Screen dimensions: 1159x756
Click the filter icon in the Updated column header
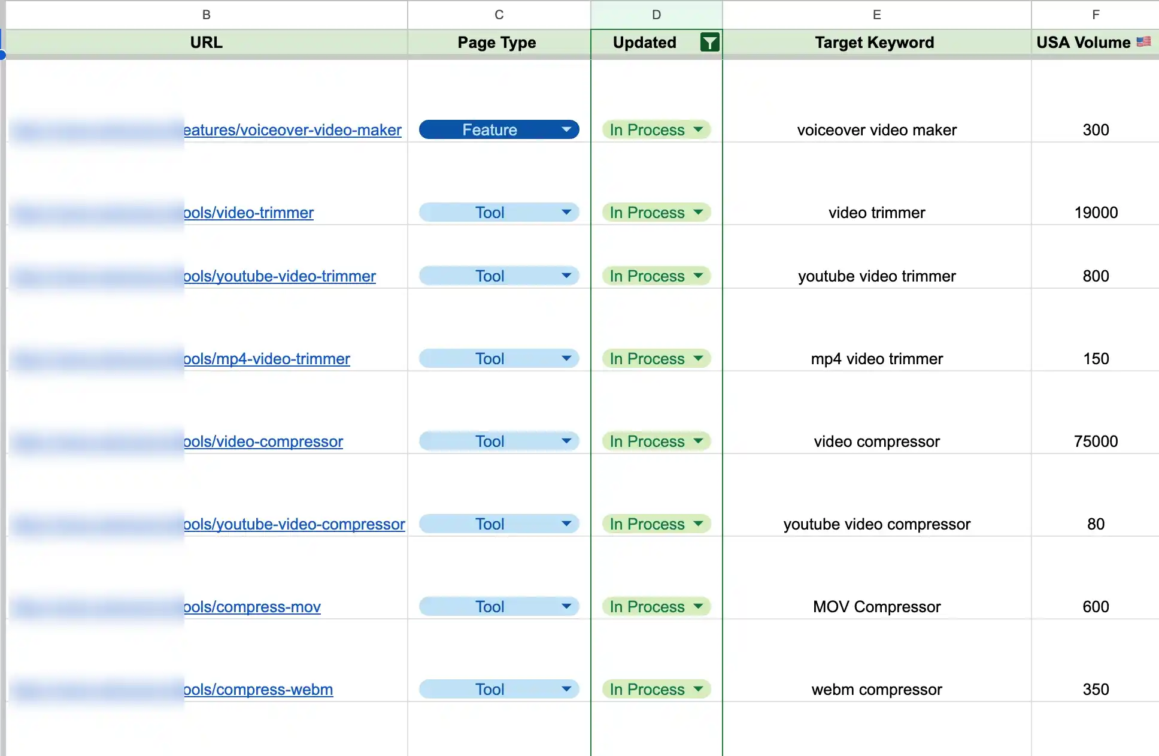709,42
